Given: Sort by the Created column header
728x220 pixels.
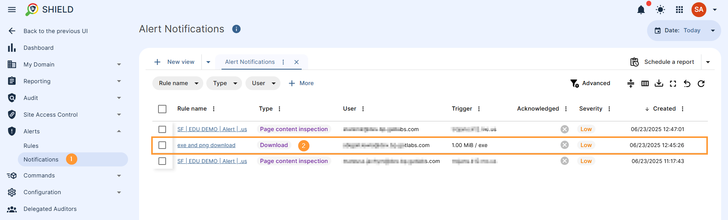Looking at the screenshot, I should [664, 109].
